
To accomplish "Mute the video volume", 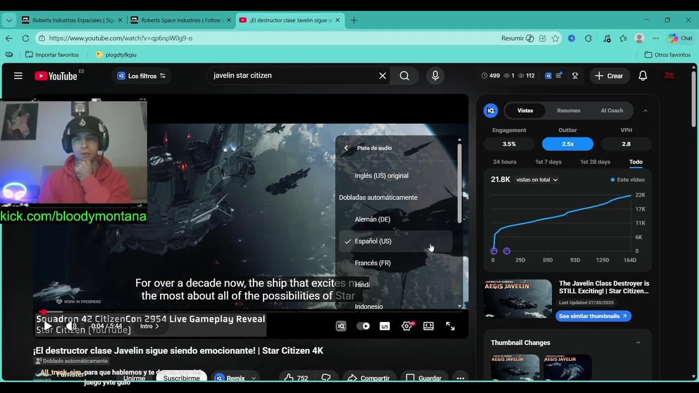I will [72, 326].
